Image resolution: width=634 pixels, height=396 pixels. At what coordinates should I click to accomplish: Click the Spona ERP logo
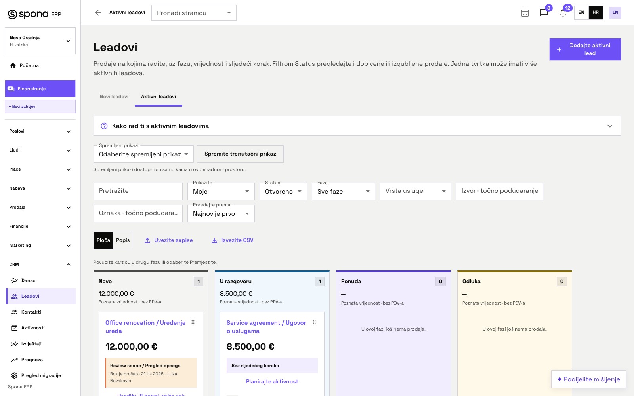tap(34, 14)
